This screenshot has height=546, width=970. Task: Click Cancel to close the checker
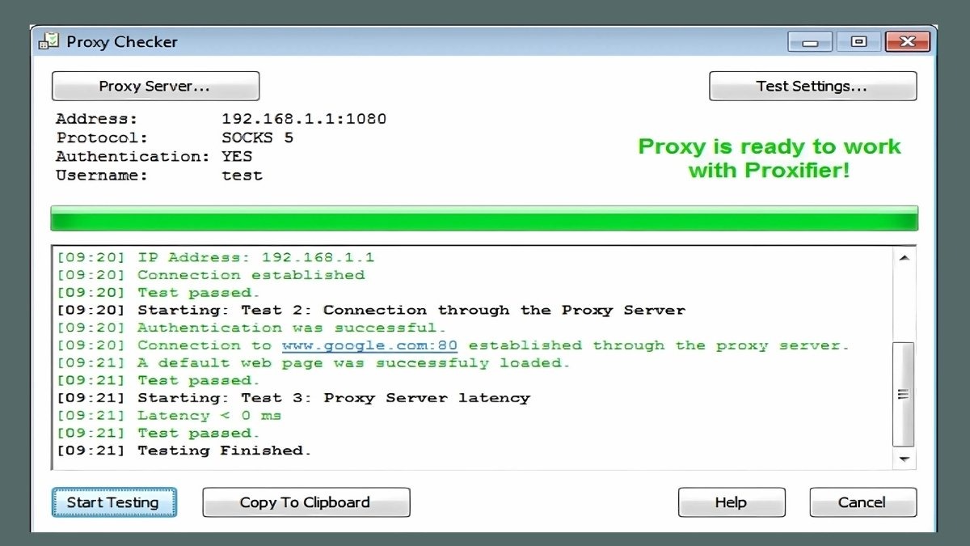tap(862, 502)
